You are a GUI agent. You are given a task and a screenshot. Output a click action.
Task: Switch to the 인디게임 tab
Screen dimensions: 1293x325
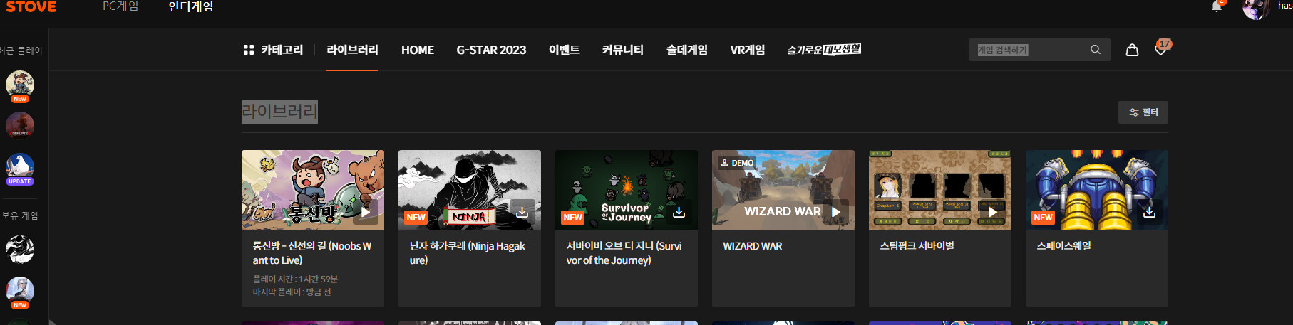coord(190,6)
